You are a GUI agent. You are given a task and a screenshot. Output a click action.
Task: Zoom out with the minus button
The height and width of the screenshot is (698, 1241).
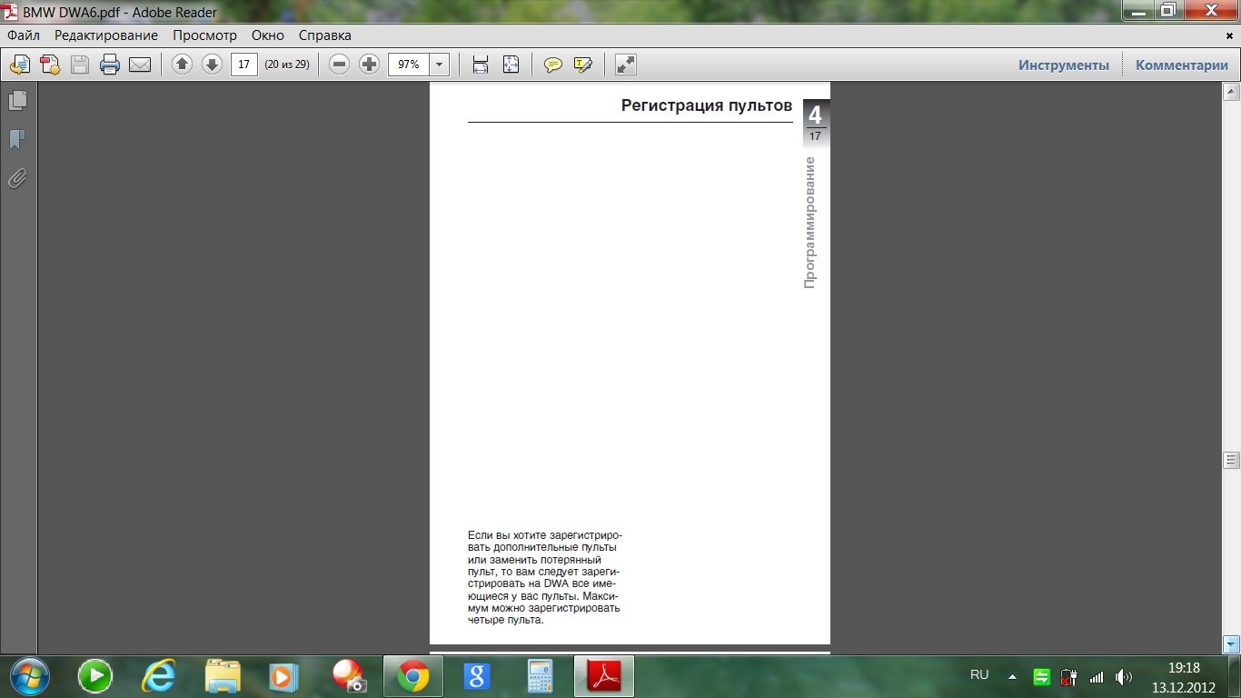(339, 65)
